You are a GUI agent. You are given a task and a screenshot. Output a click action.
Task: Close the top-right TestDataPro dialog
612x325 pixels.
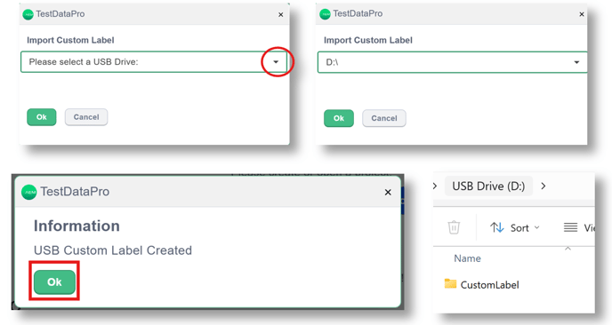tap(582, 14)
